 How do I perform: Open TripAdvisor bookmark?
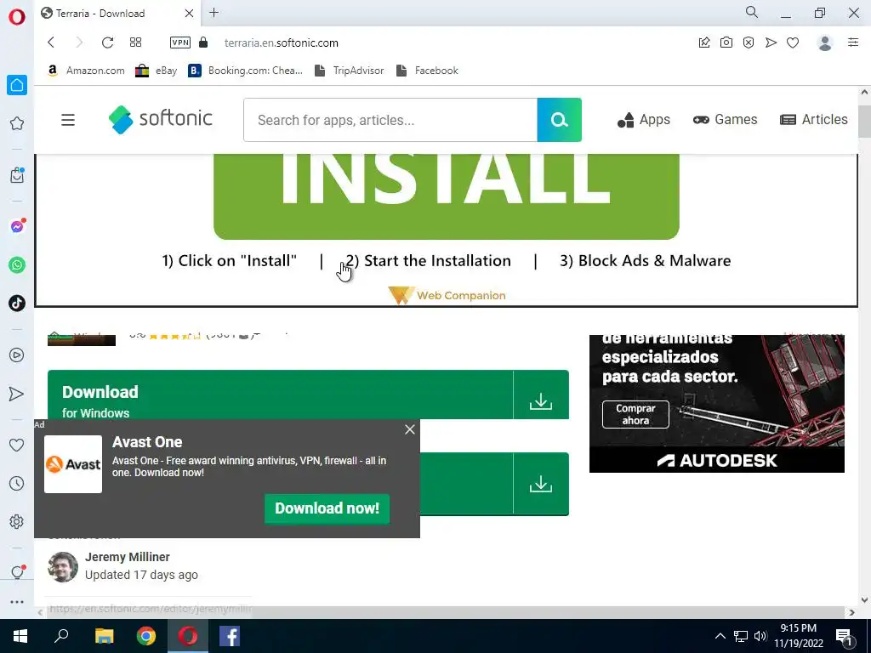point(349,71)
